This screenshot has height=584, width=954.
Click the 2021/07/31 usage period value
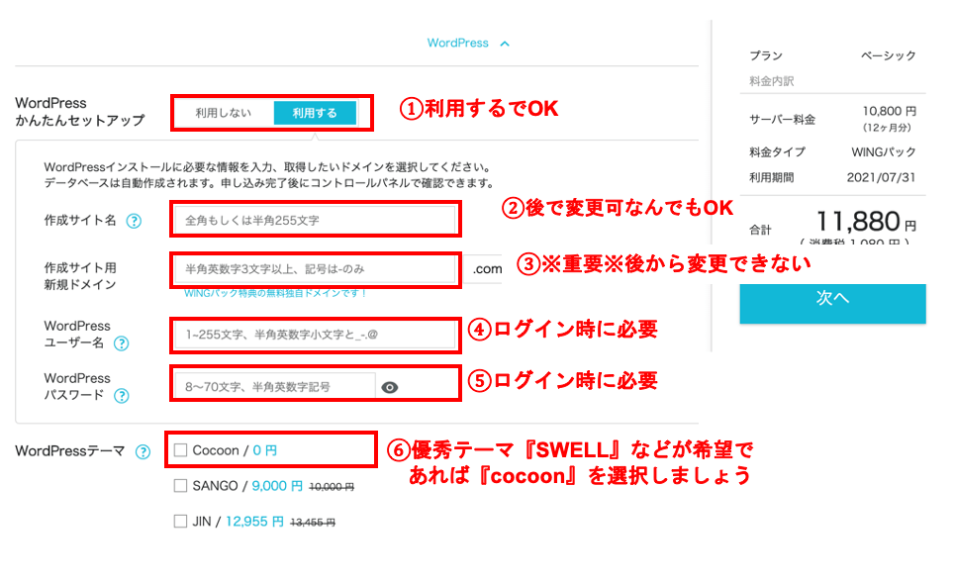[881, 177]
